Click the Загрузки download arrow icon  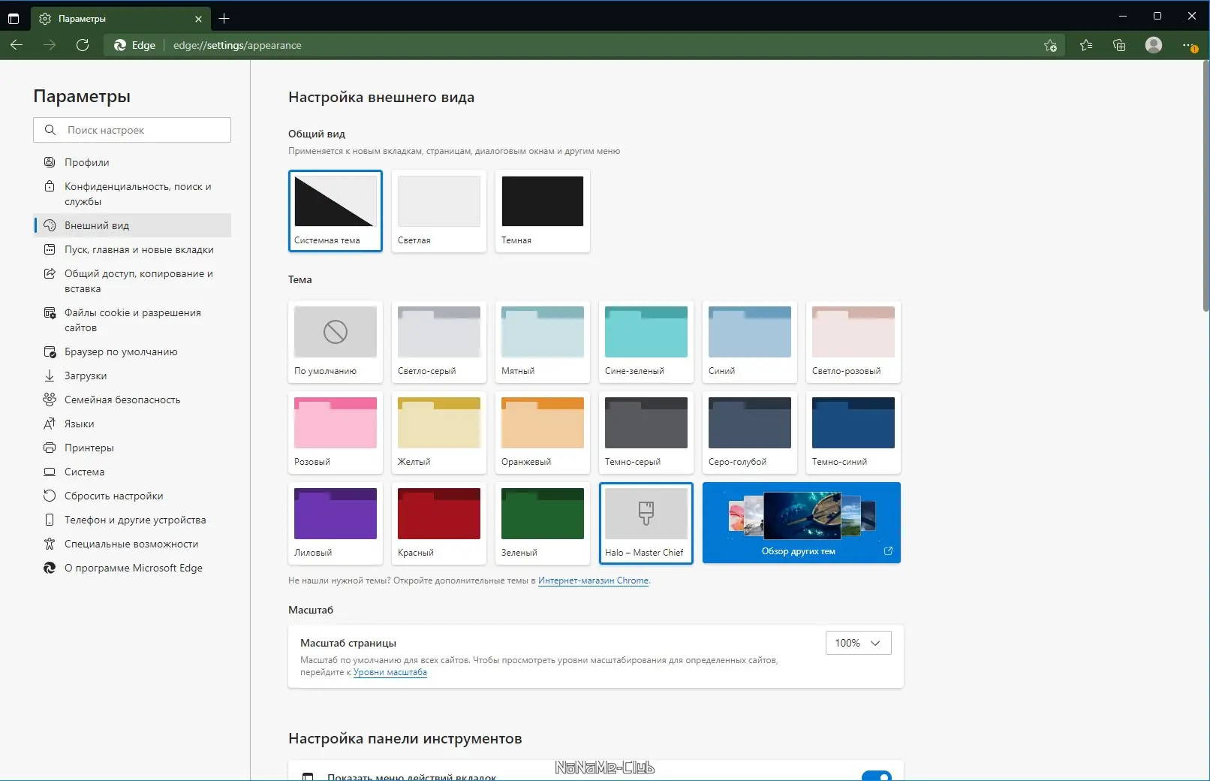coord(50,375)
